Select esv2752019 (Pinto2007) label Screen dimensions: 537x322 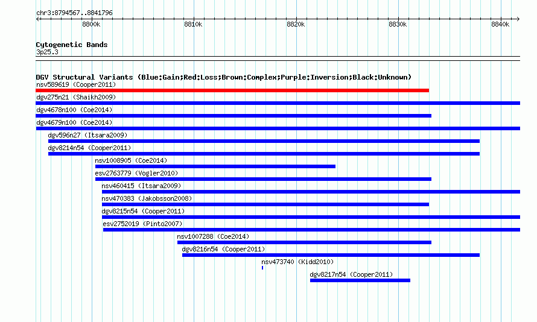tap(142, 224)
